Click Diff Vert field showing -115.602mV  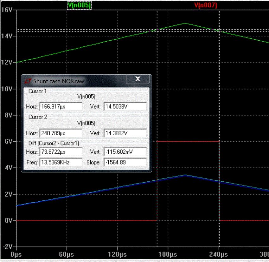[x=125, y=152]
